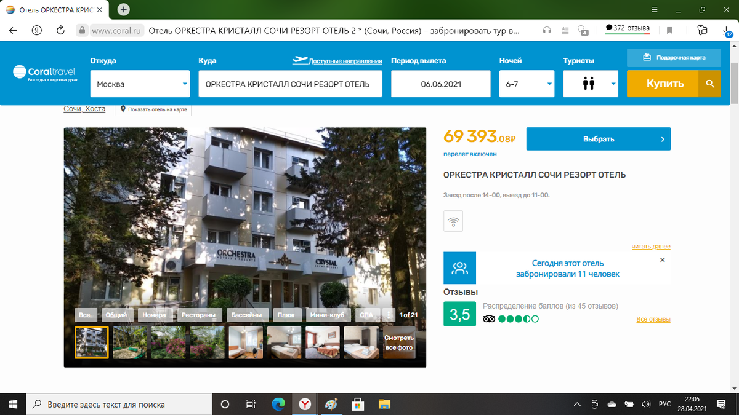Open File Explorer from taskbar
Image resolution: width=739 pixels, height=415 pixels.
coord(384,404)
